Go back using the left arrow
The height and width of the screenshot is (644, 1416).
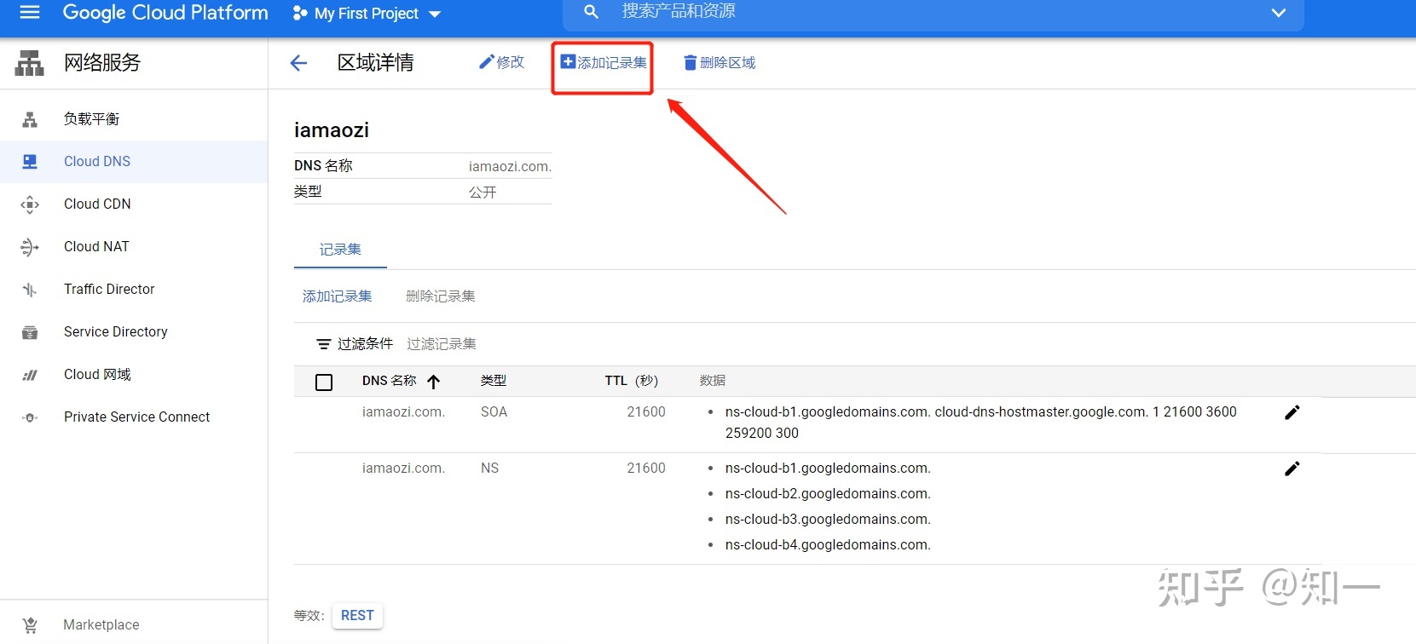(298, 63)
